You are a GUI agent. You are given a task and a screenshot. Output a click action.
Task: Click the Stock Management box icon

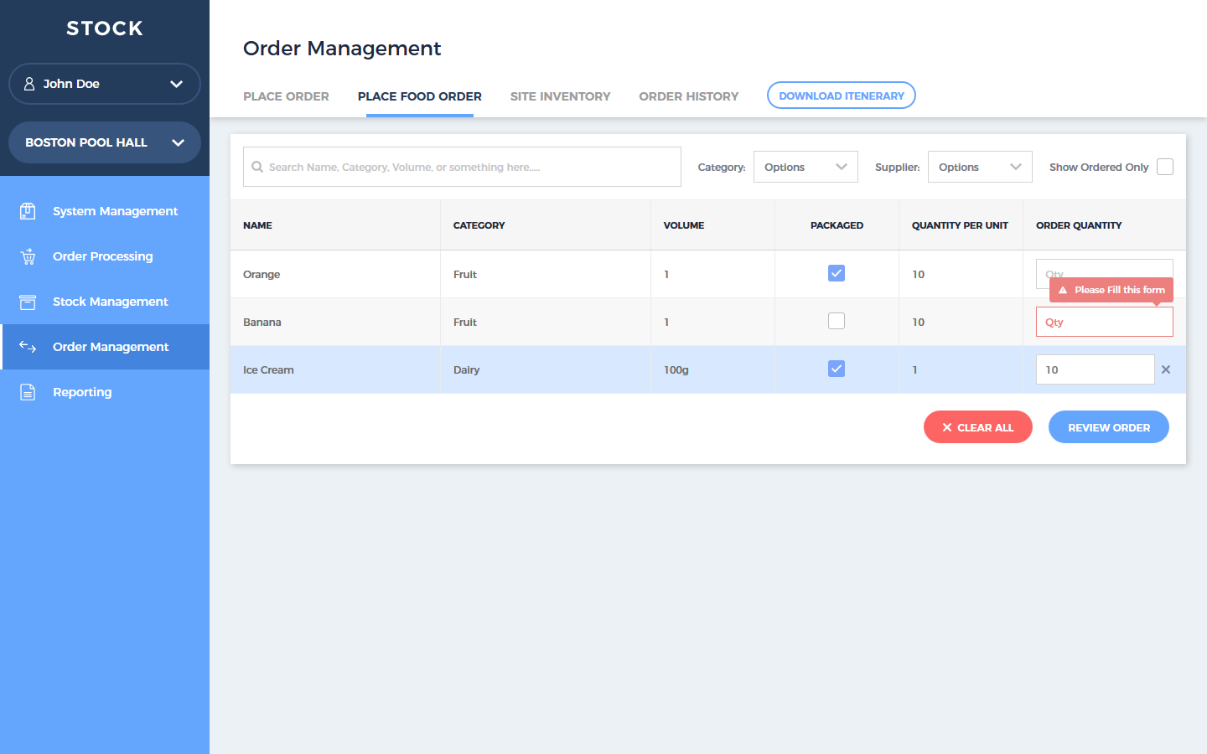(x=28, y=302)
